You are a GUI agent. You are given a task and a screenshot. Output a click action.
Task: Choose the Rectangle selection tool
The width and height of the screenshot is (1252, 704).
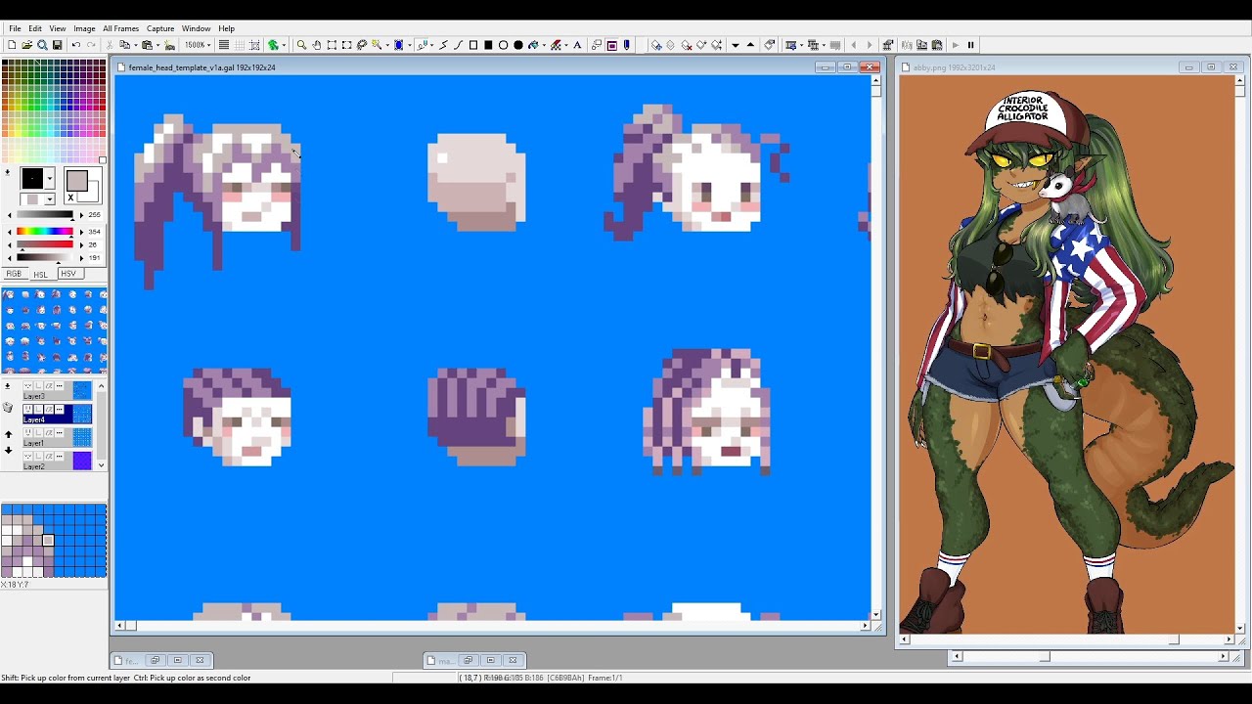(332, 45)
